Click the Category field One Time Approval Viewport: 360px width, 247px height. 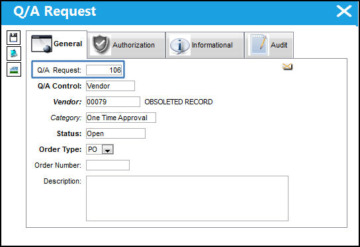tap(121, 118)
